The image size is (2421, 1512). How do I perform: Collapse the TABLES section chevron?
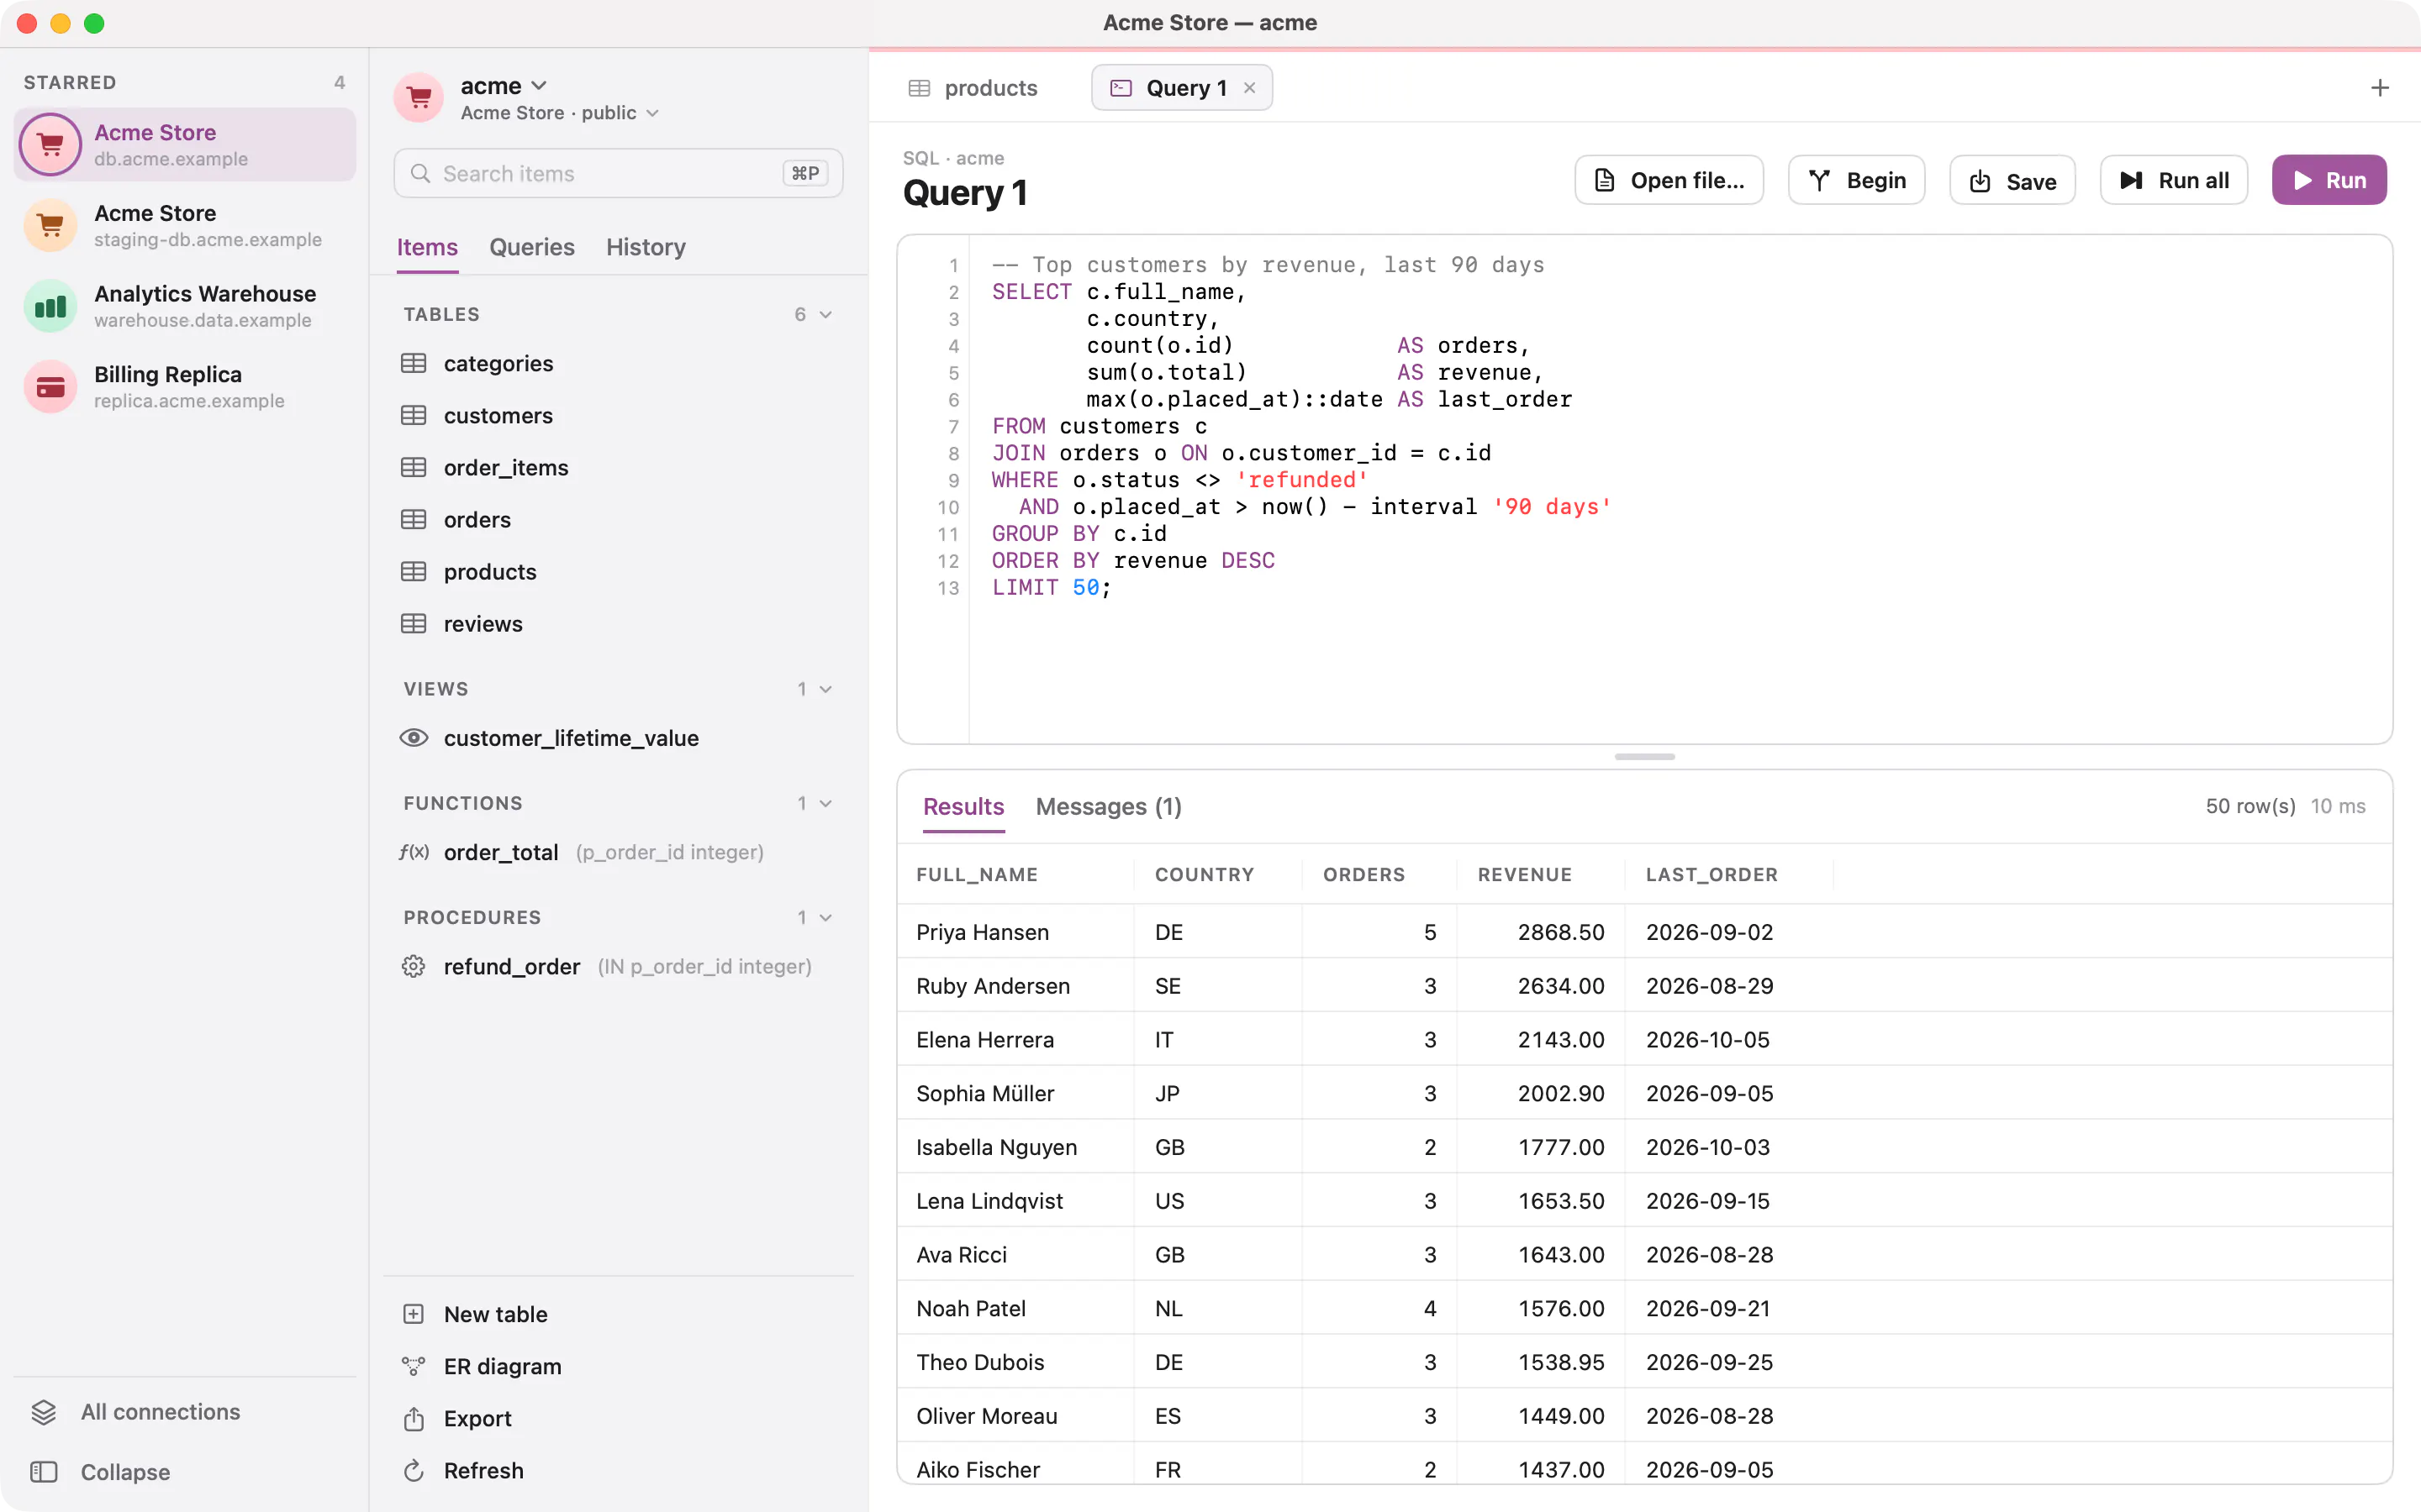826,314
